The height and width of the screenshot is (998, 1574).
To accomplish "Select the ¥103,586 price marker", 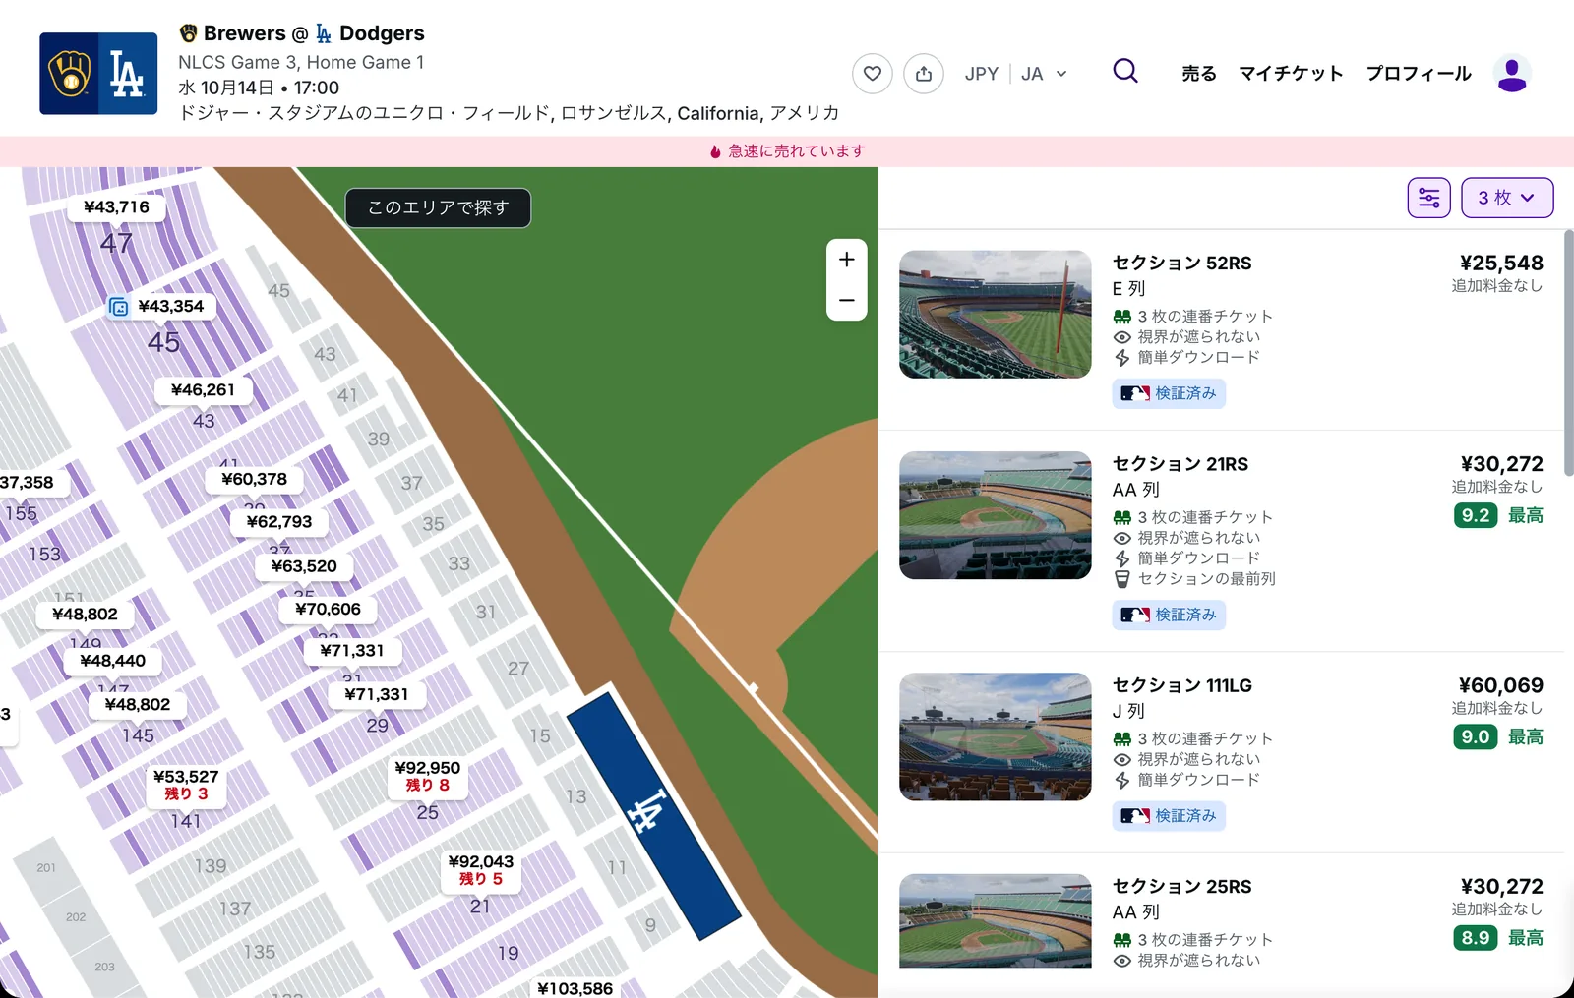I will [x=575, y=987].
